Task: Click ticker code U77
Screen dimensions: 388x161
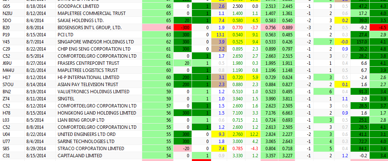Action: tap(6, 142)
